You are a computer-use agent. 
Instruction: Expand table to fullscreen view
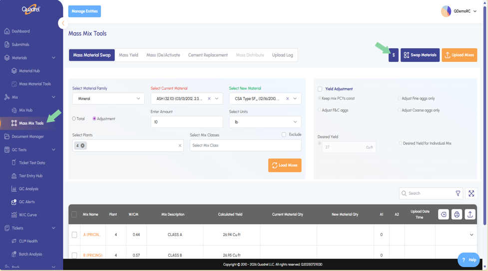(x=471, y=193)
